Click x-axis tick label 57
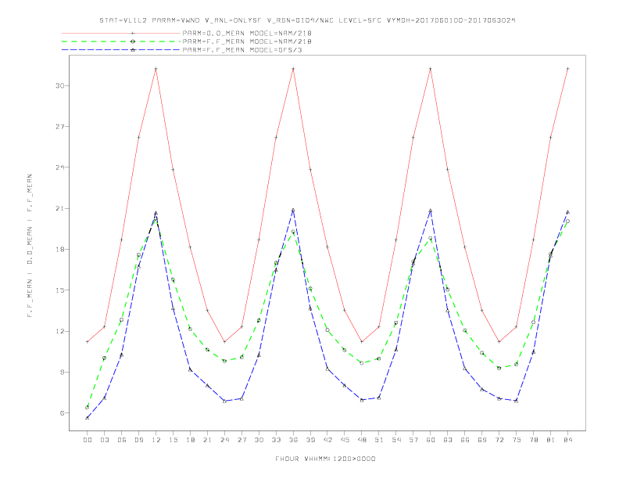Image resolution: width=619 pixels, height=479 pixels. click(x=413, y=440)
